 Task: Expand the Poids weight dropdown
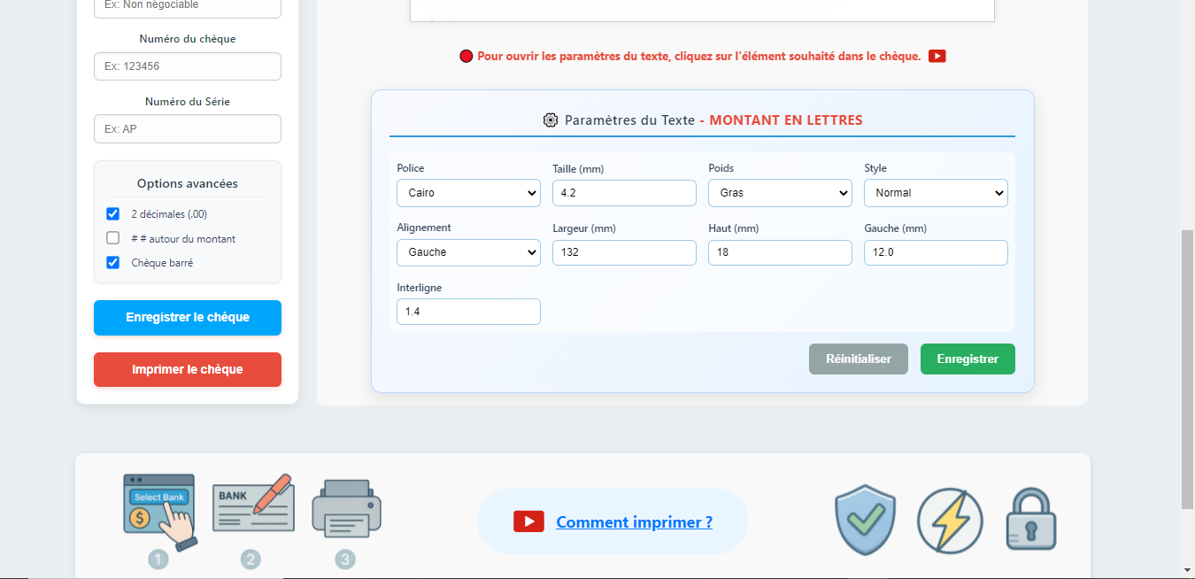780,193
